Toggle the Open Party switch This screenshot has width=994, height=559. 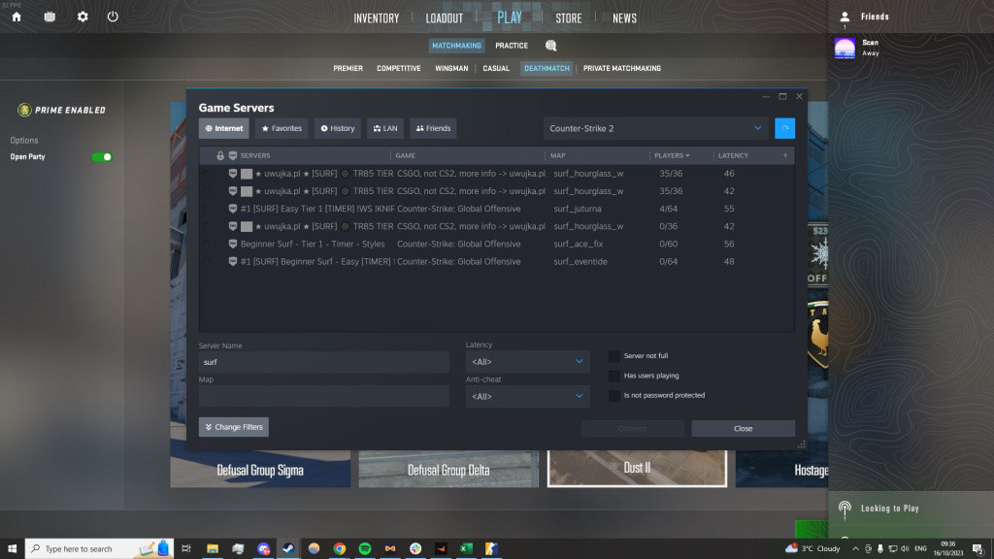point(102,156)
